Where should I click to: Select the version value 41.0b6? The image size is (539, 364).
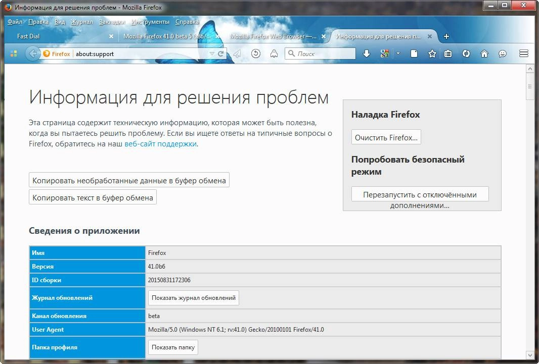[157, 266]
